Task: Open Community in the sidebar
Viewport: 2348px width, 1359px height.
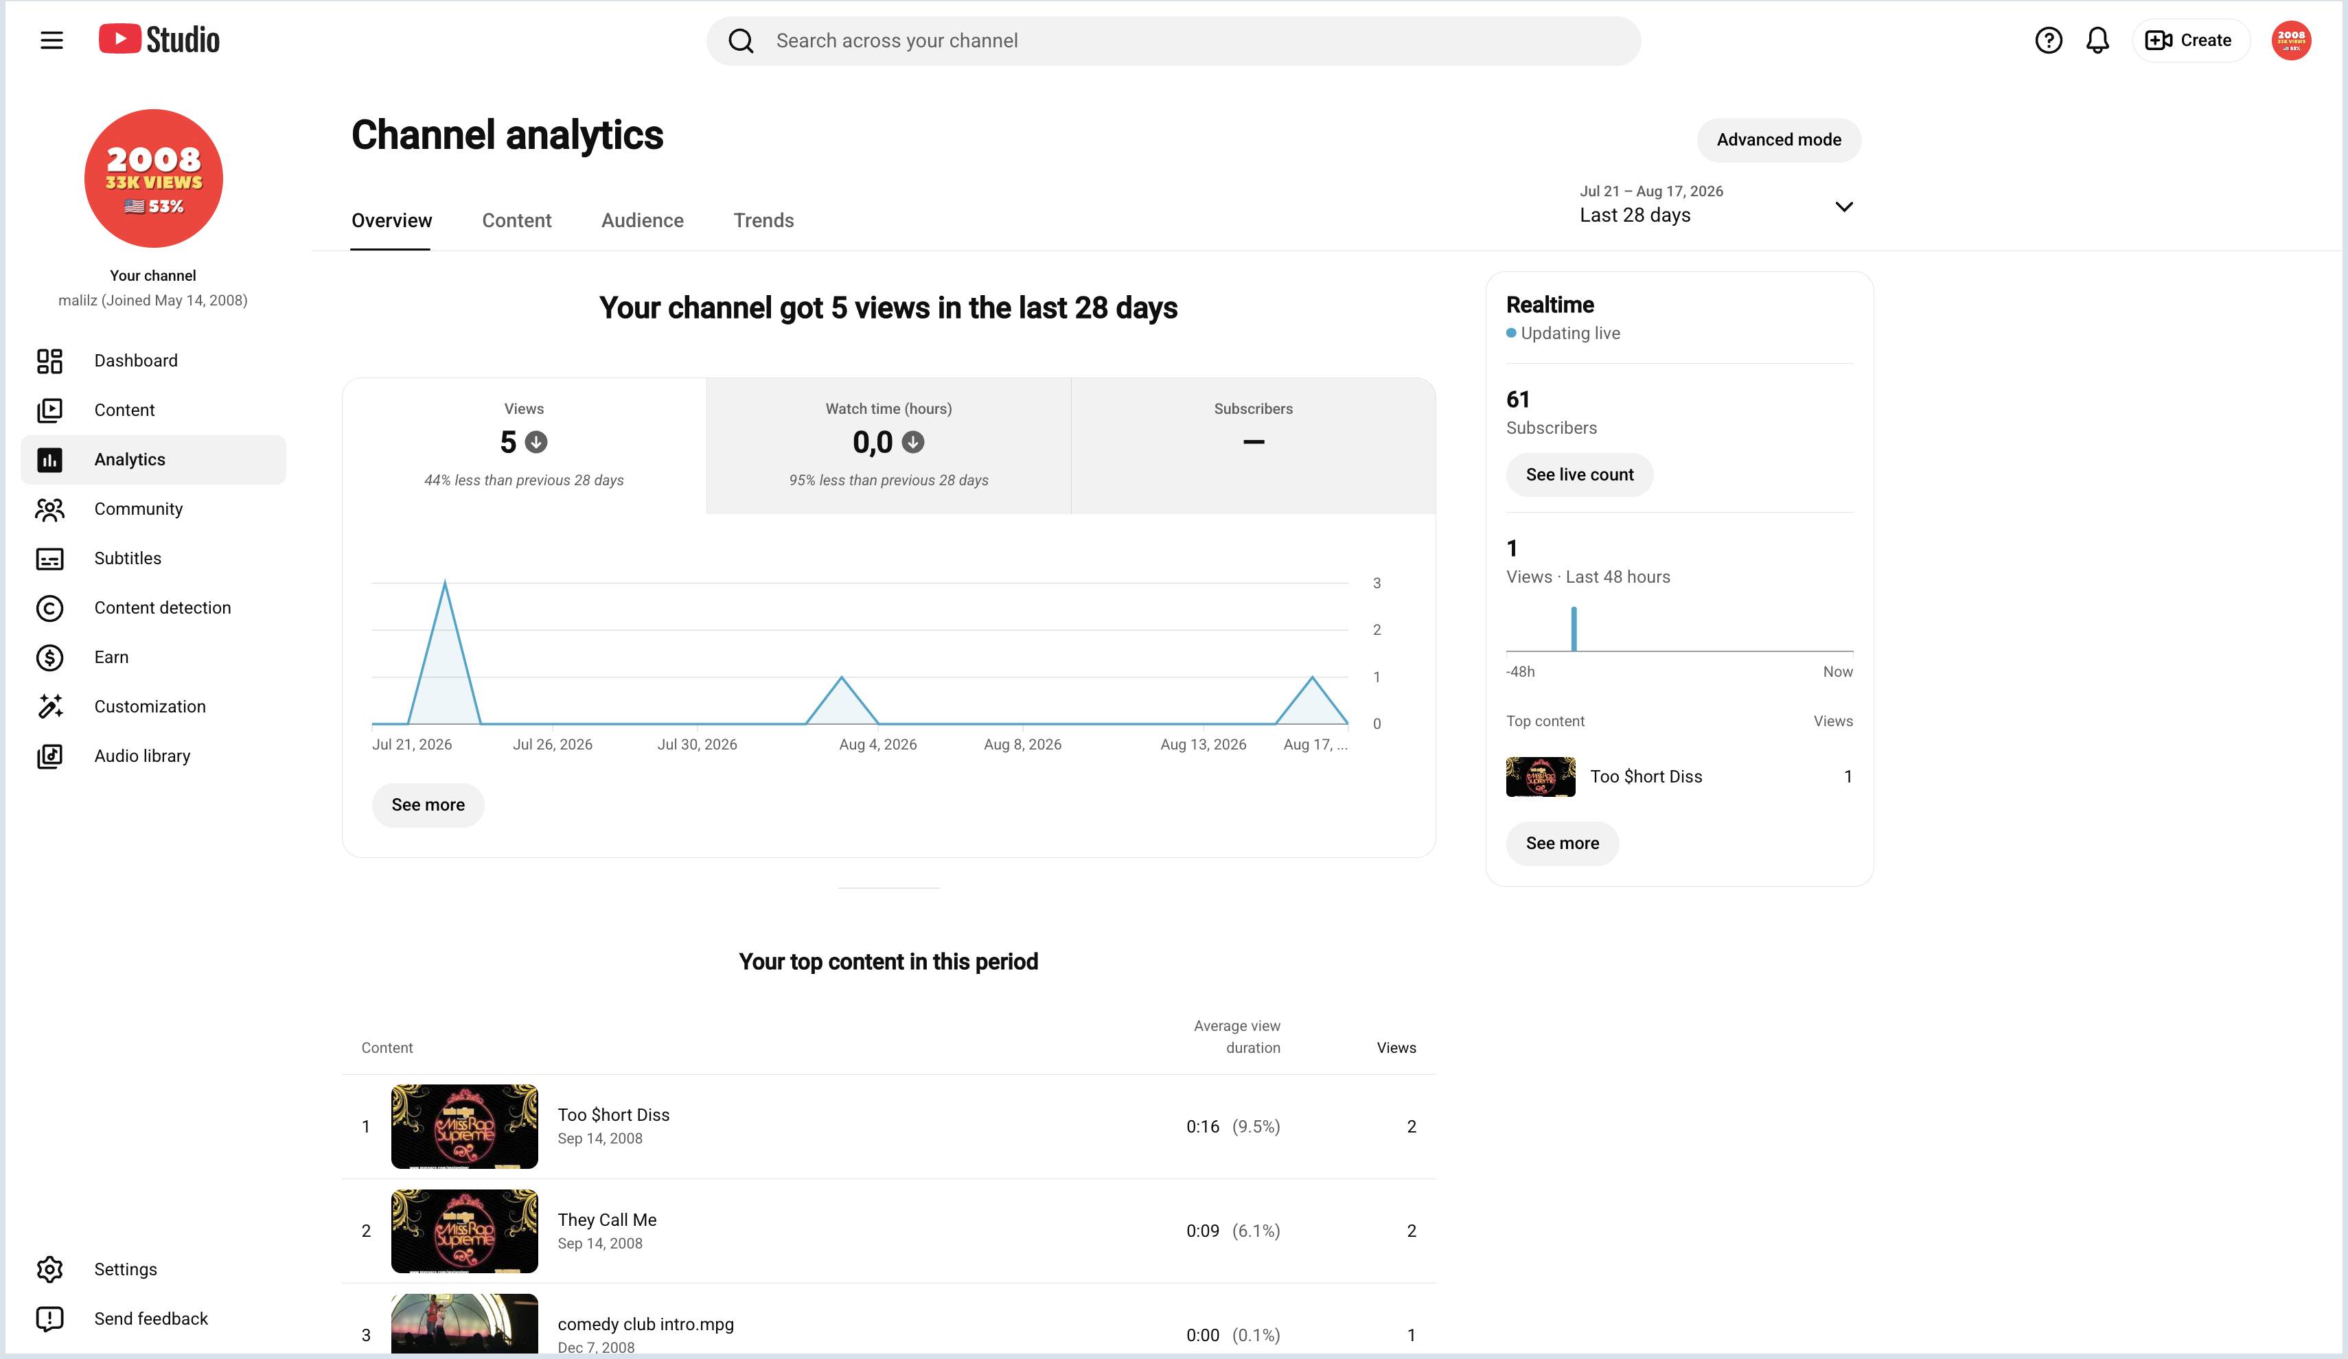Action: (154, 509)
